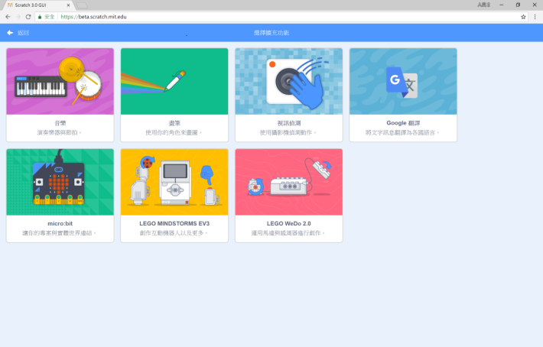Open the LEGO MINDSTORMS EV3 robot image
The width and height of the screenshot is (543, 347).
[x=174, y=182]
